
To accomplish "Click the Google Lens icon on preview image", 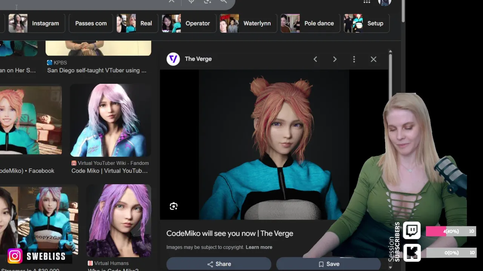I will 174,206.
